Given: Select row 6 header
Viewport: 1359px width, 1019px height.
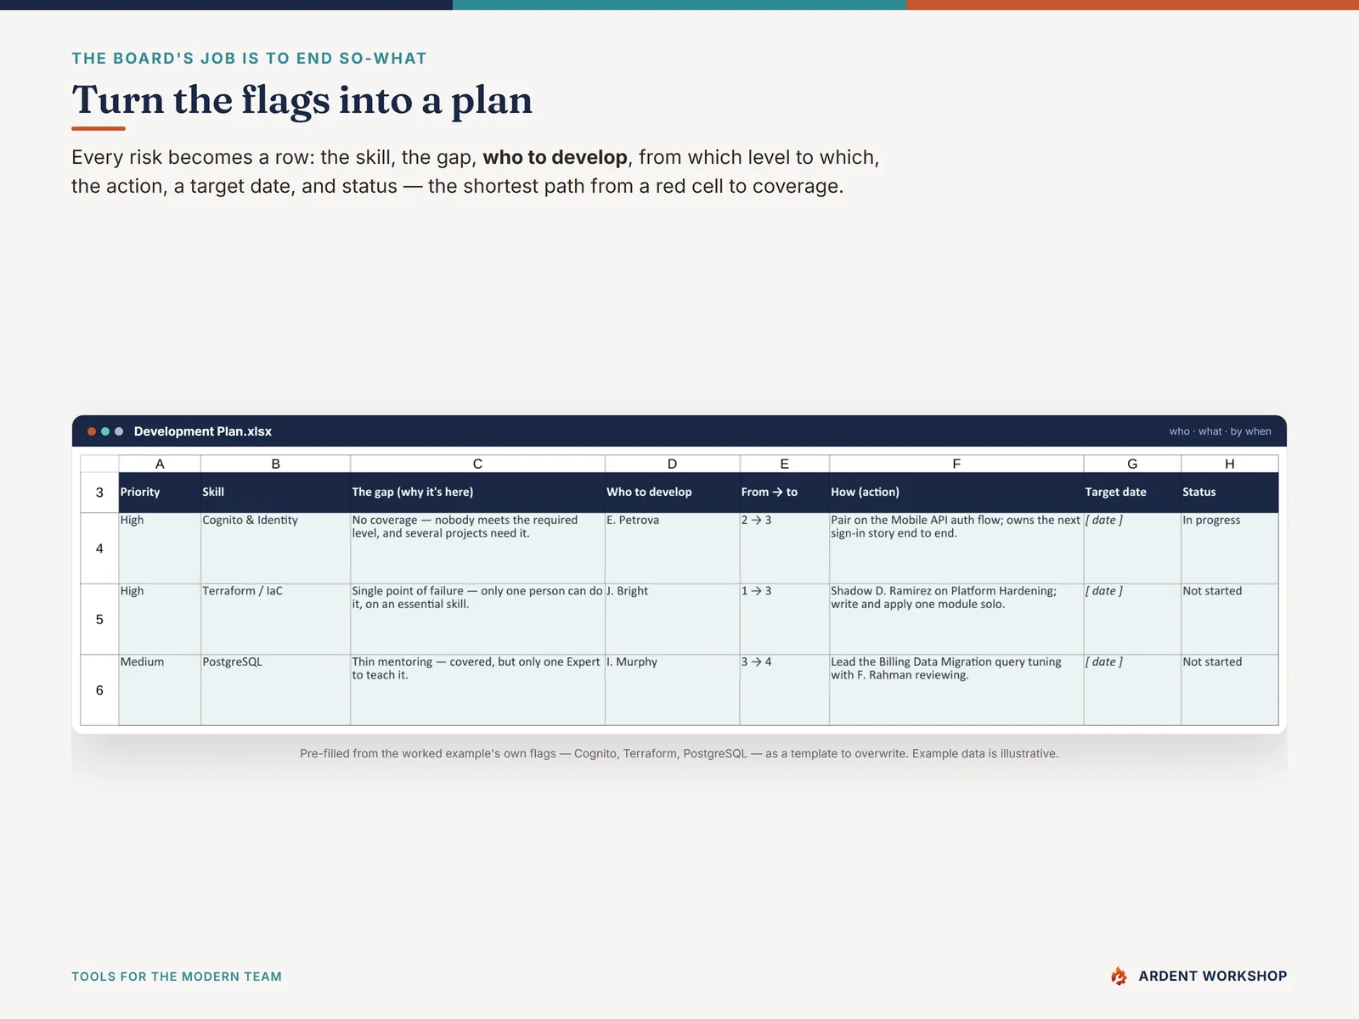Looking at the screenshot, I should (99, 690).
